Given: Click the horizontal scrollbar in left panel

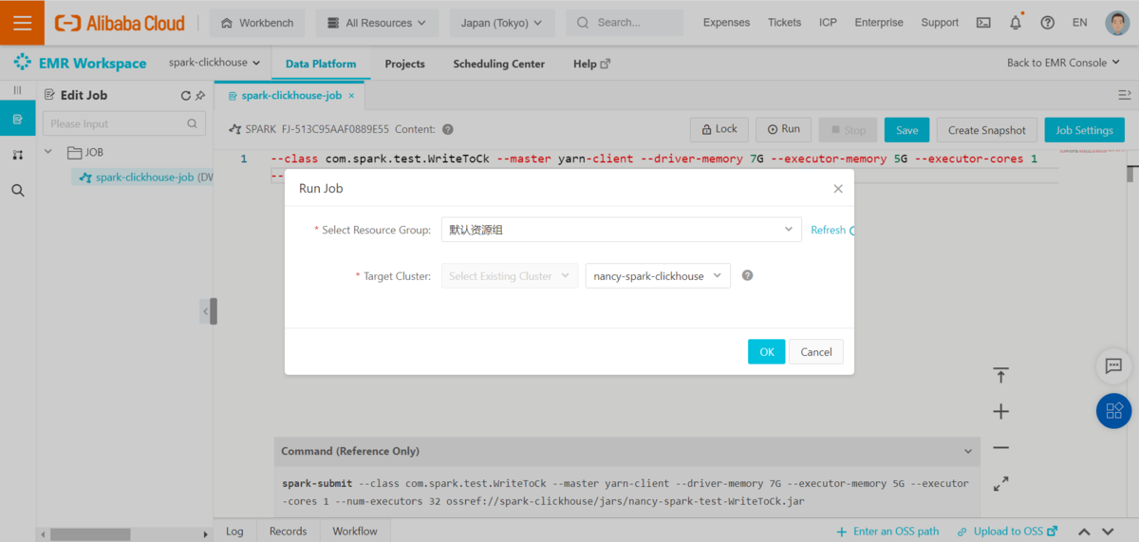Looking at the screenshot, I should (90, 534).
